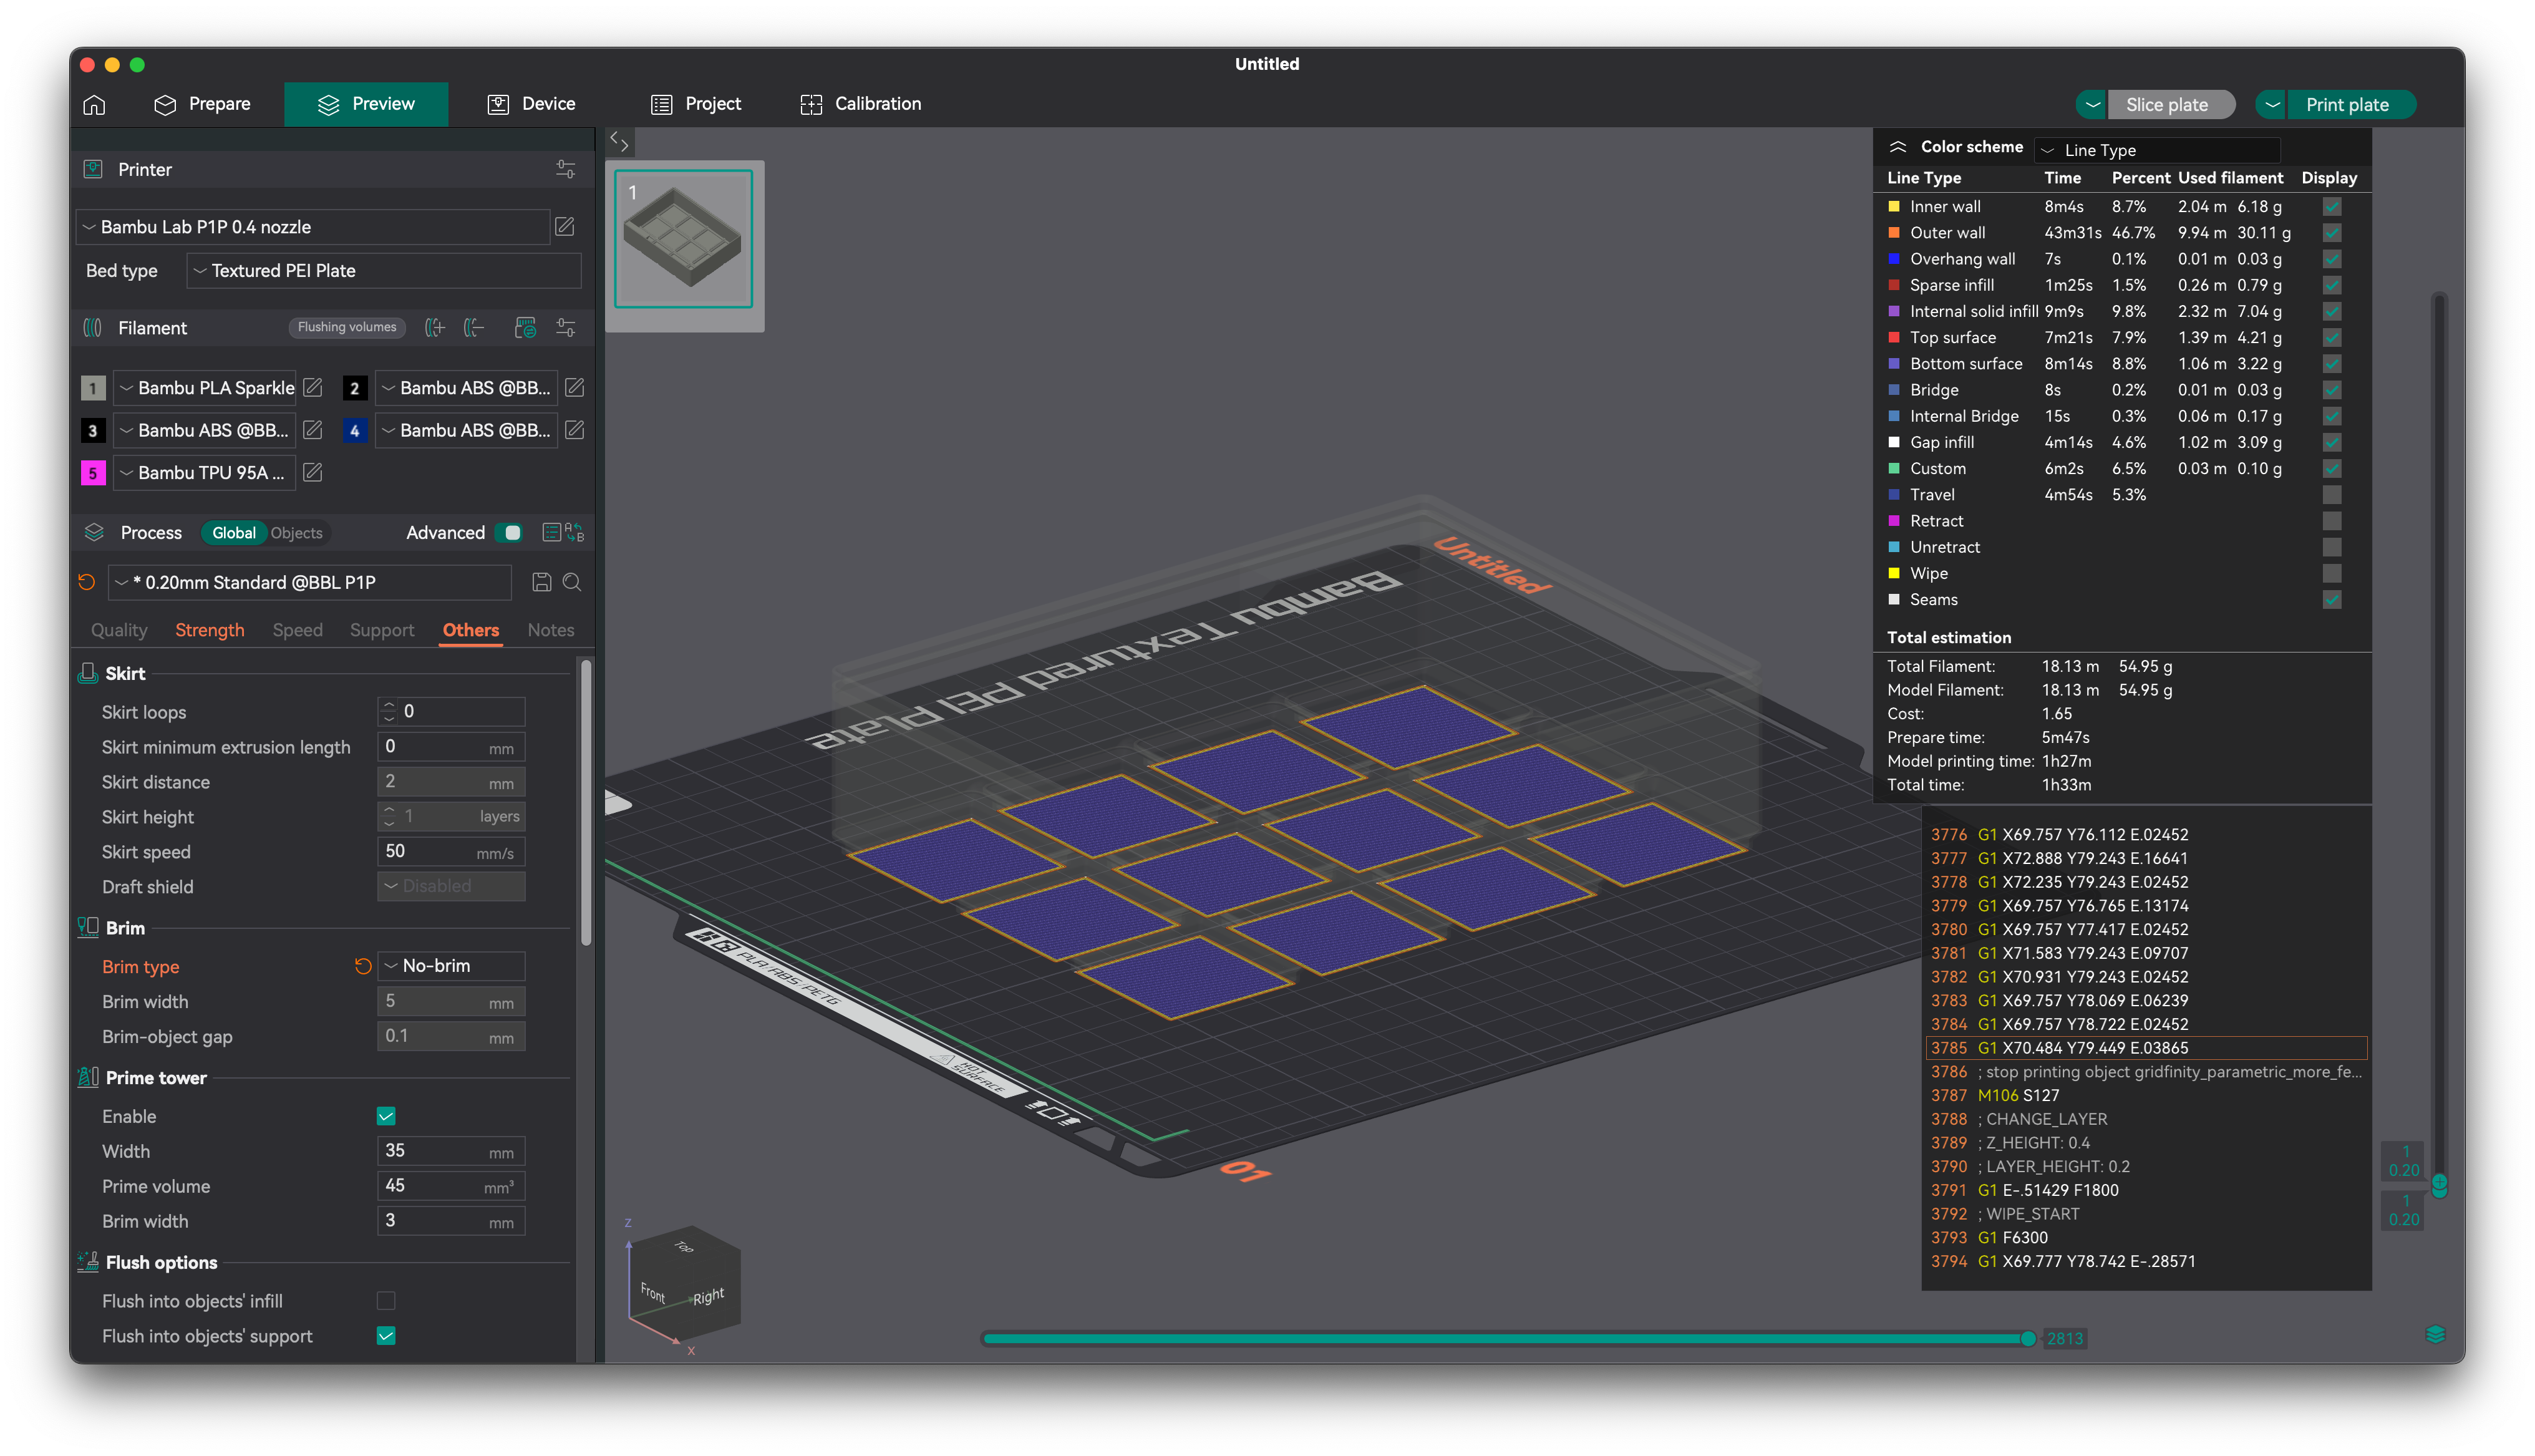Screen dimensions: 2535x1456
Task: Collapse the sidebar with arrows icon
Action: 620,142
